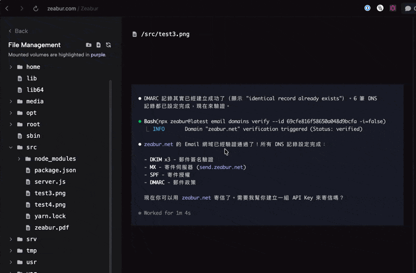Screen dimensions: 416x273
Task: Click the browser back arrow
Action: click(x=7, y=9)
